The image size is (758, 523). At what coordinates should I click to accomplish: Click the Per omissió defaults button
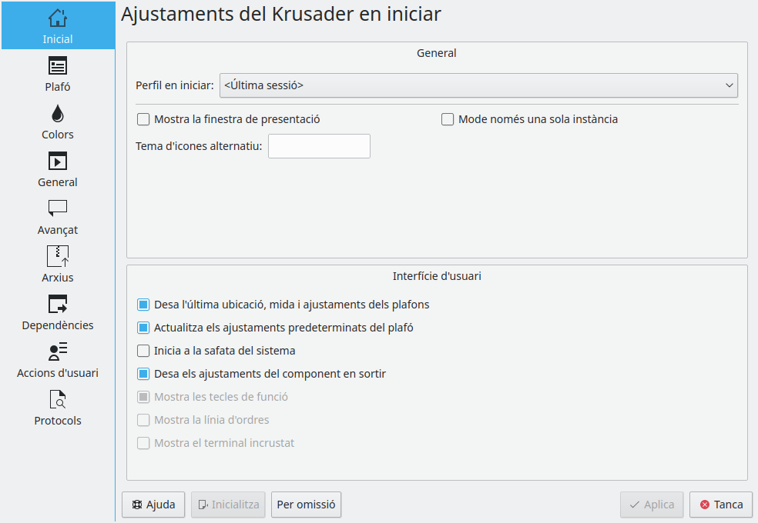coord(306,505)
